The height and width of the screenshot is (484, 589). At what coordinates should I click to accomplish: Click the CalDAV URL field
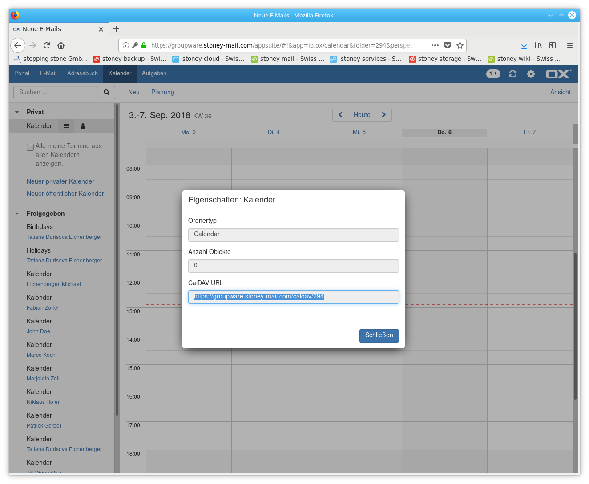[293, 297]
